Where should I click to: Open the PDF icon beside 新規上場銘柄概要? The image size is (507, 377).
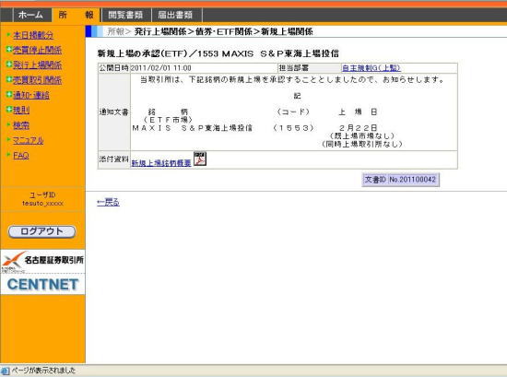(x=200, y=159)
